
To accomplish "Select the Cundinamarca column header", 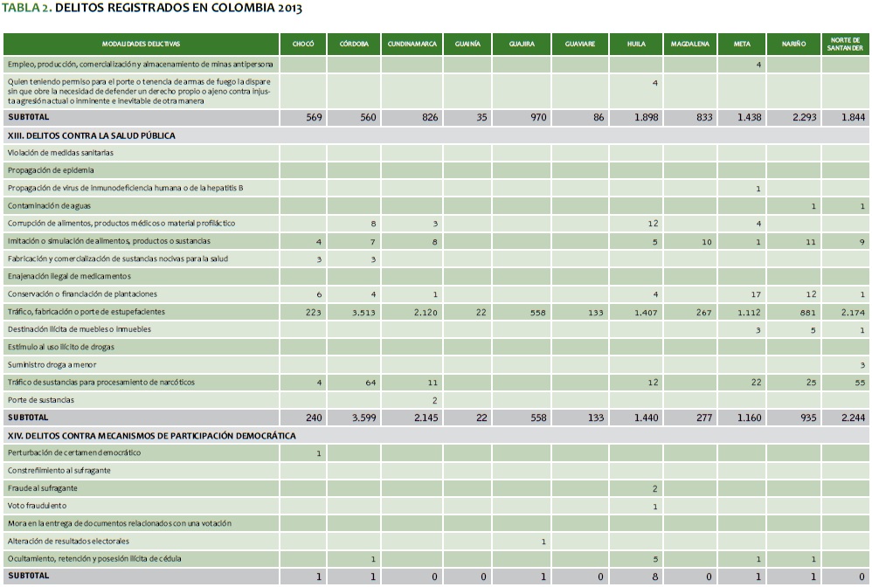I will tap(412, 44).
